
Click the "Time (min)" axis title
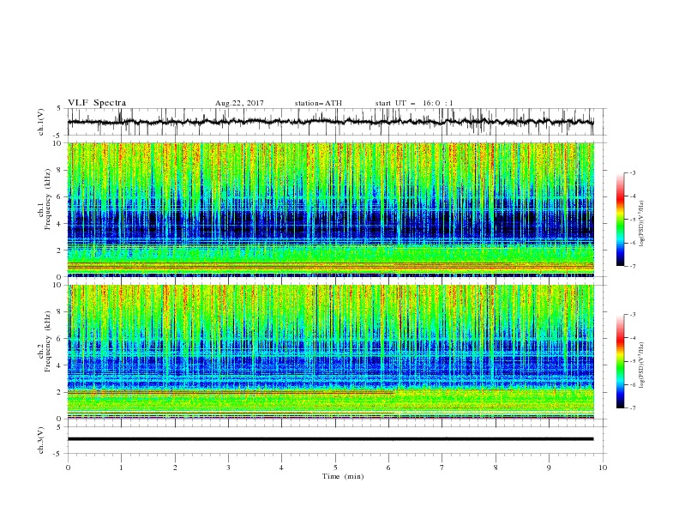(x=343, y=476)
